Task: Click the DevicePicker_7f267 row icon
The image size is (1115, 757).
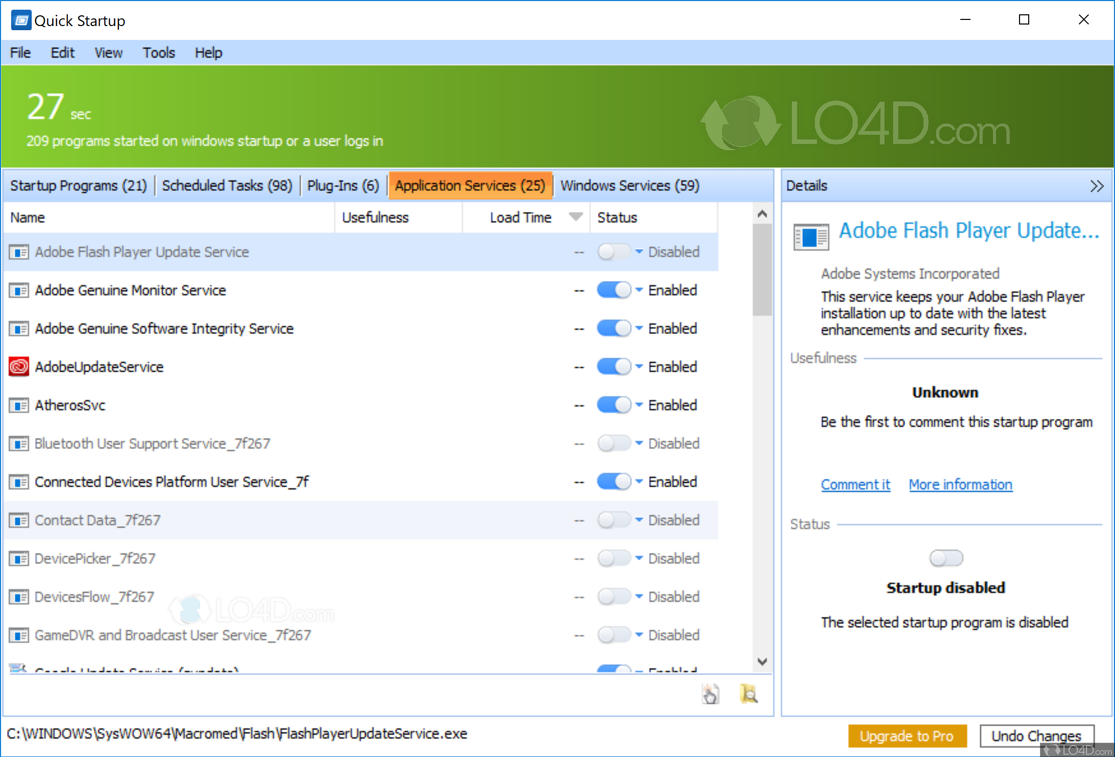Action: coord(19,558)
